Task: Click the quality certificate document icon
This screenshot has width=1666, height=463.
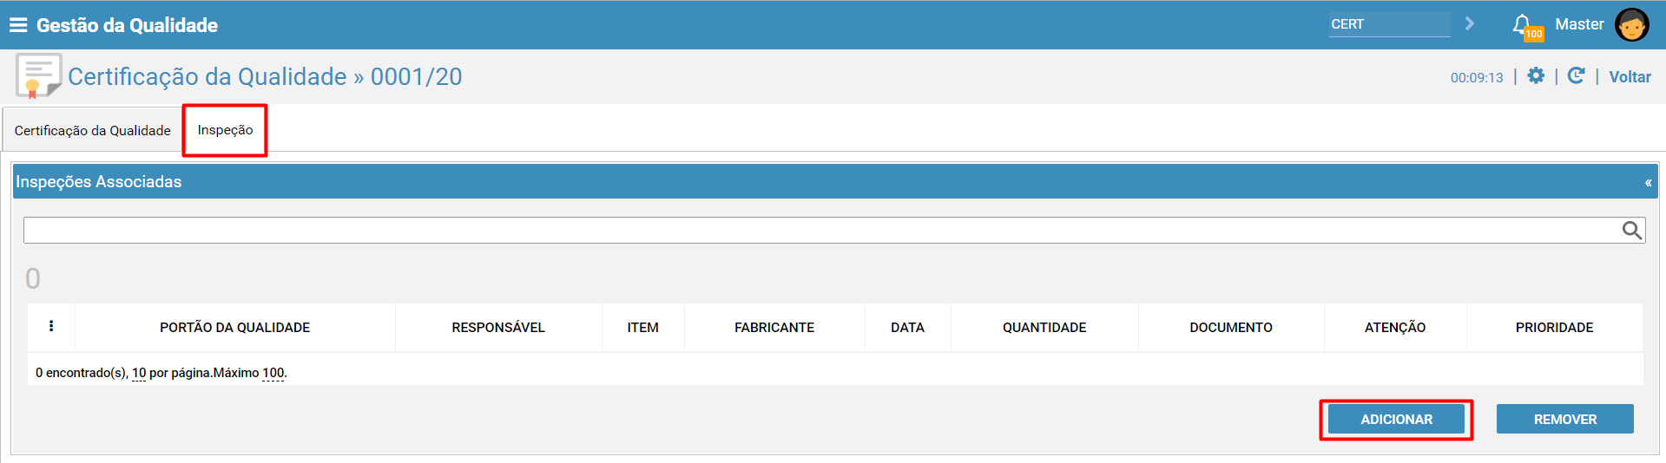Action: pyautogui.click(x=38, y=76)
